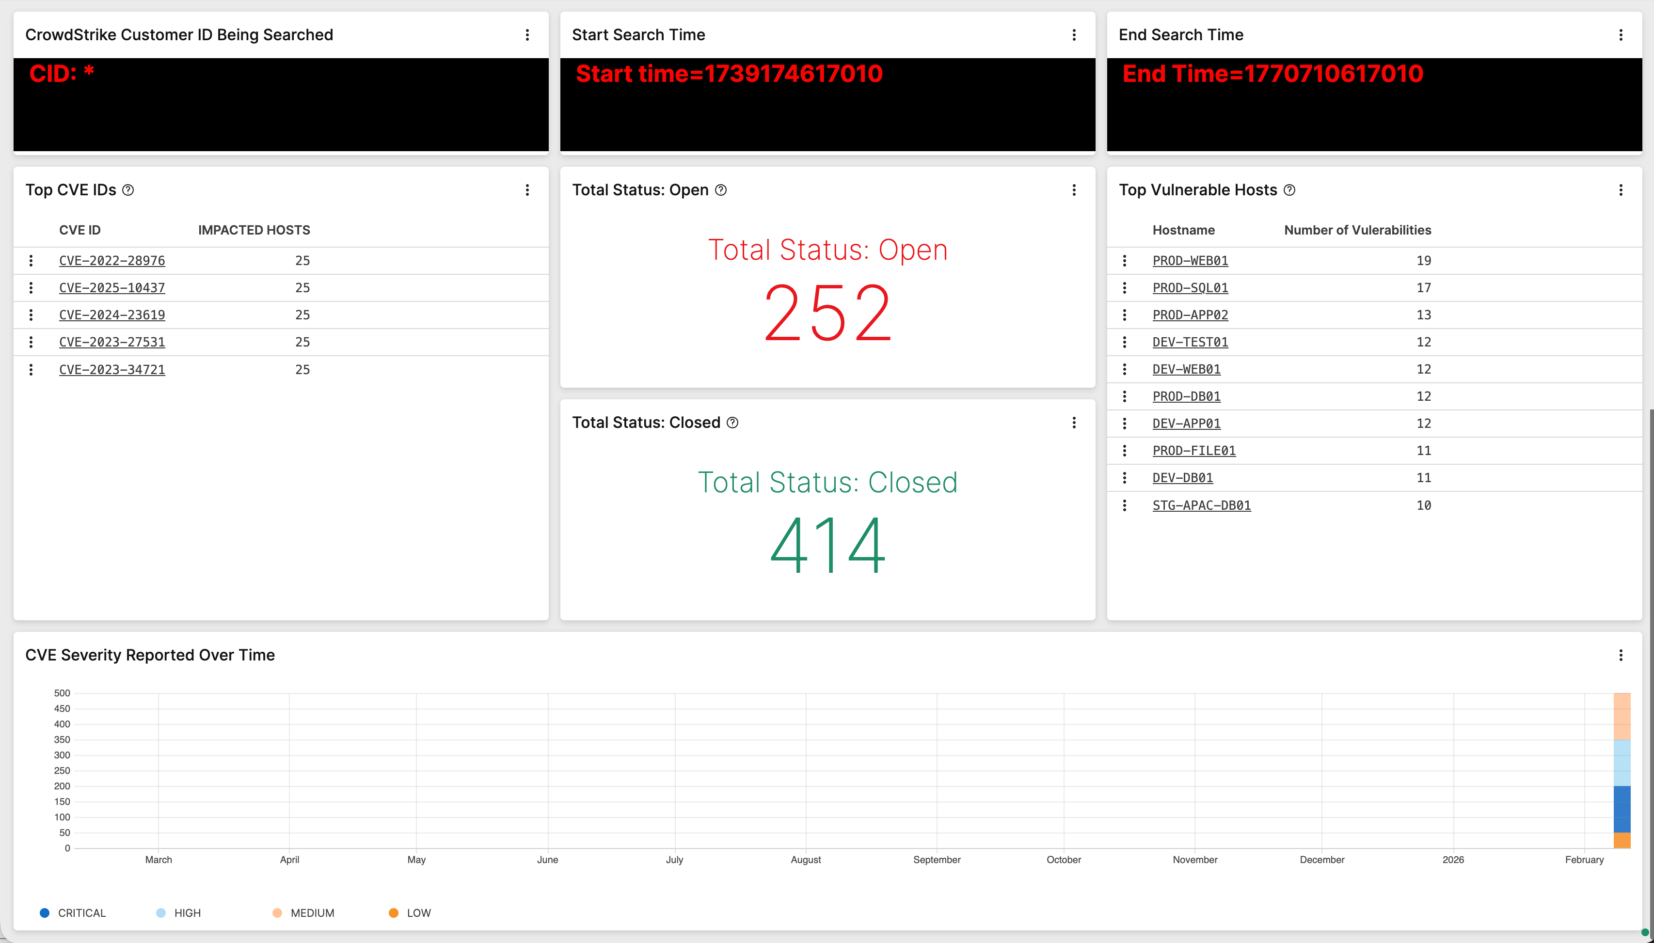Select the PROD-SQL01 hostname link
Image resolution: width=1654 pixels, height=943 pixels.
point(1190,287)
